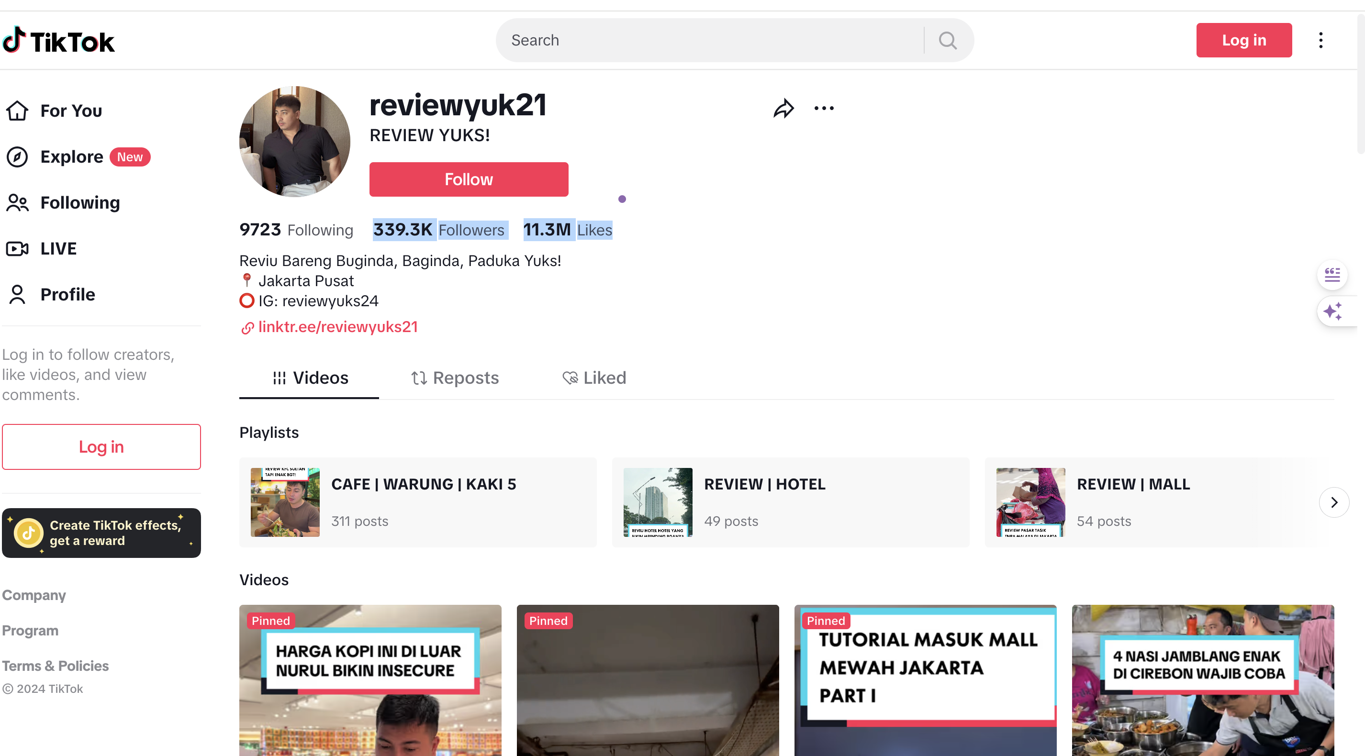
Task: Open the share profile arrow icon
Action: (x=783, y=109)
